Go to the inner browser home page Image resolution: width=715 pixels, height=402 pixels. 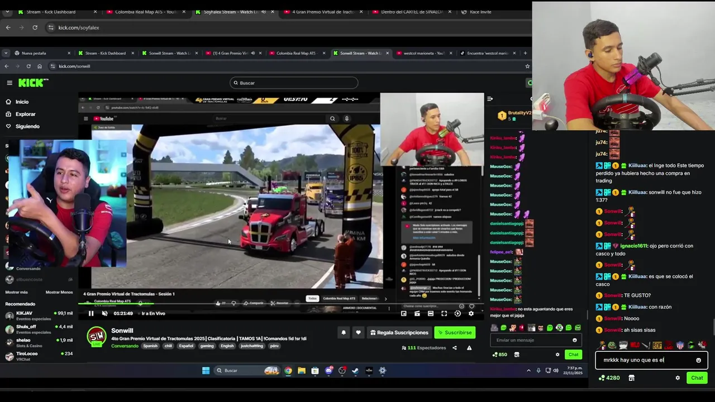[40, 66]
